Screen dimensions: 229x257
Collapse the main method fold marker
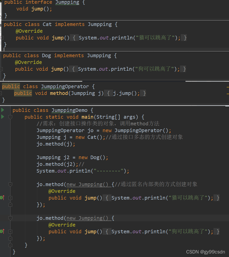[x=10, y=117]
